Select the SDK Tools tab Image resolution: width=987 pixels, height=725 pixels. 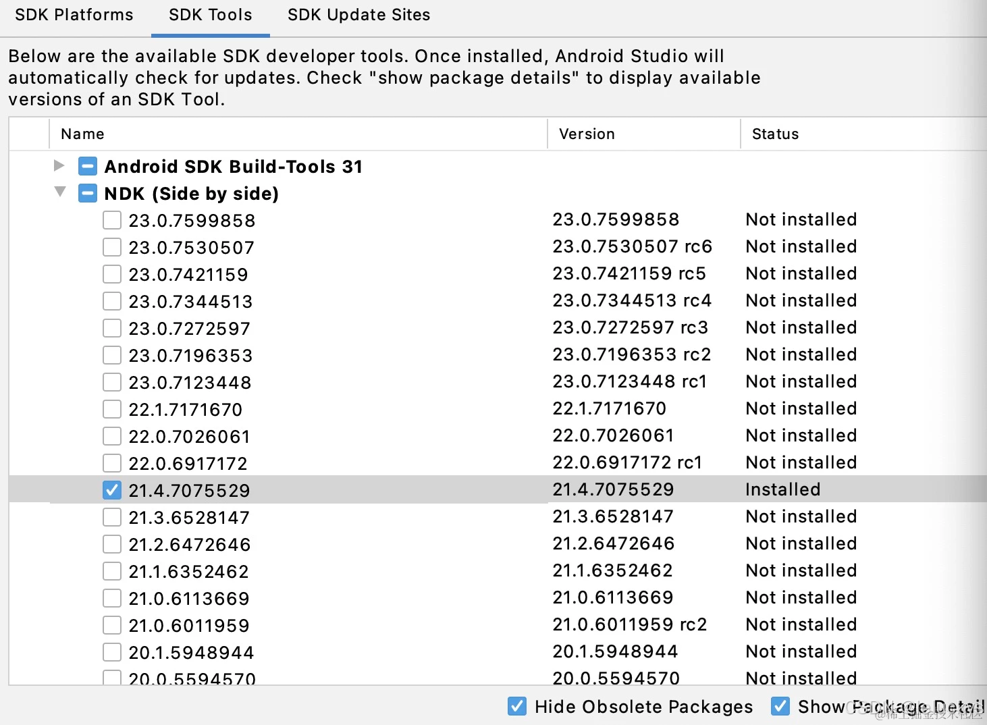point(211,15)
